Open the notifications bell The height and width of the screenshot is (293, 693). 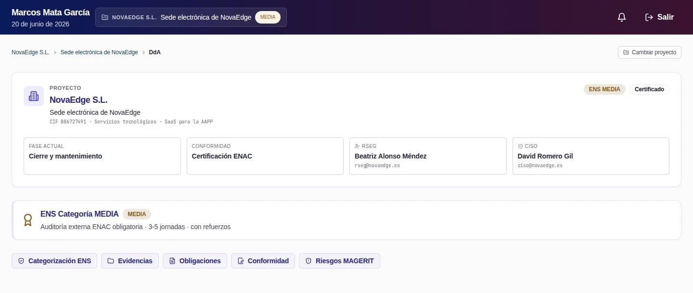point(622,17)
